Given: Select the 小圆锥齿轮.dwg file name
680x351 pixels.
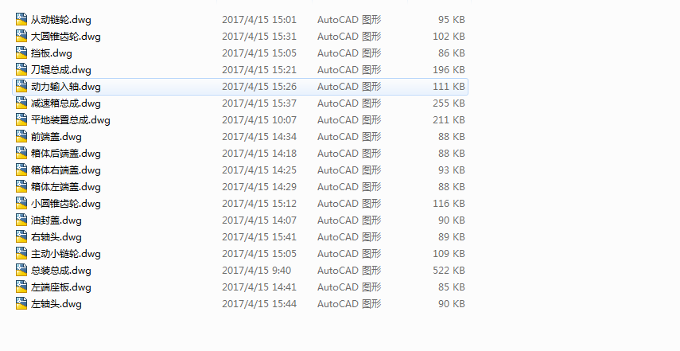Looking at the screenshot, I should (x=66, y=204).
